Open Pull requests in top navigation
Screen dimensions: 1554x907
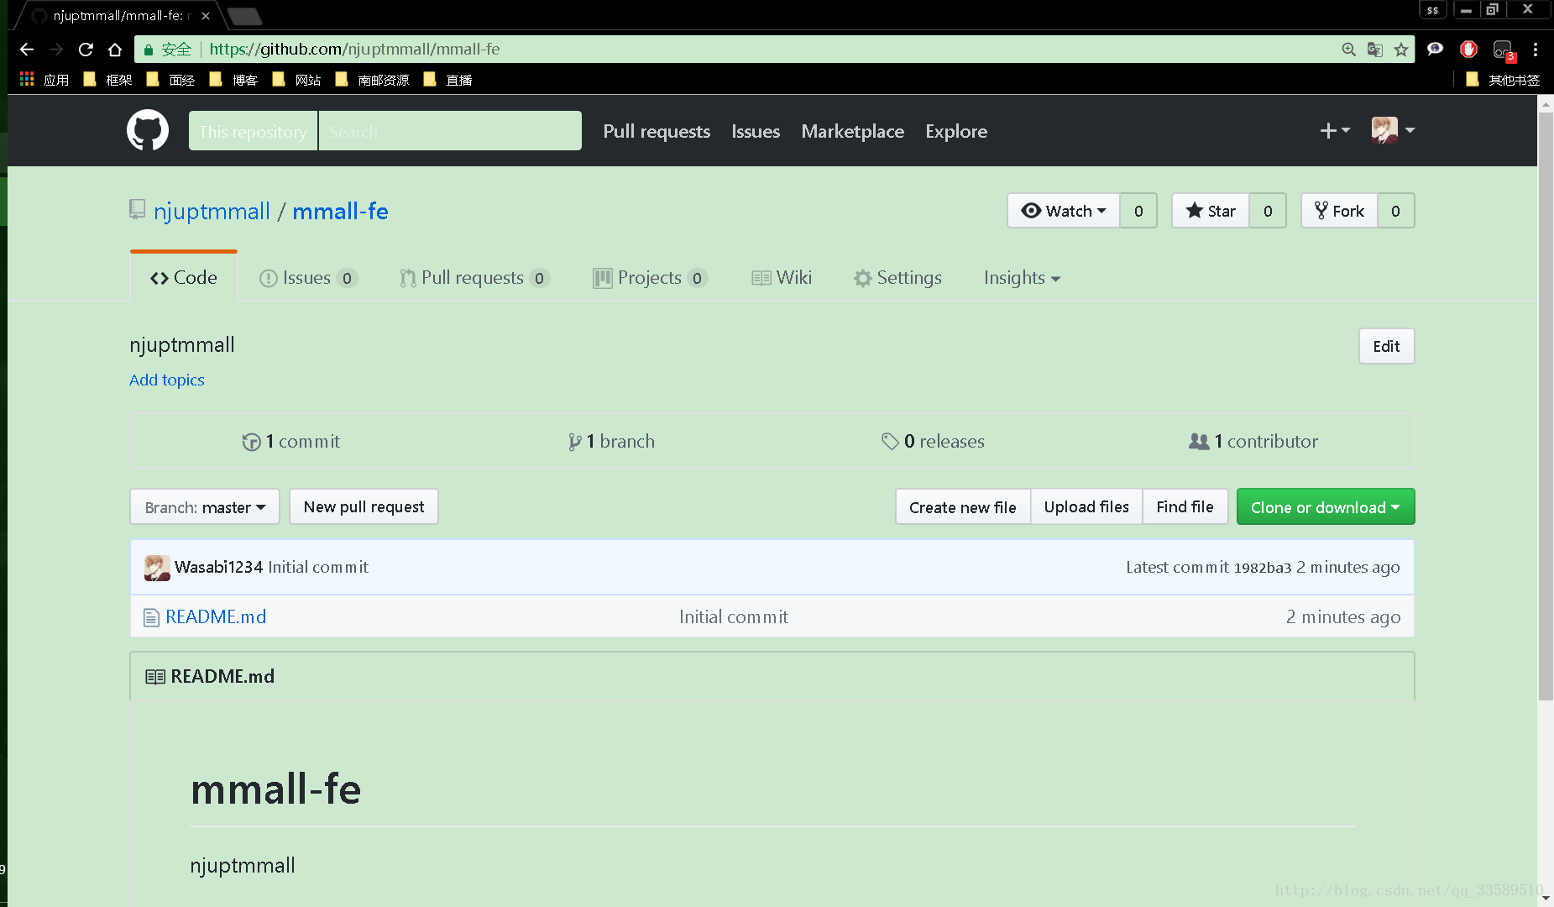coord(657,131)
